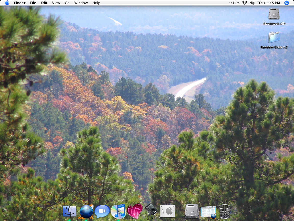
Task: Launch iChat from the Dock
Action: click(102, 211)
